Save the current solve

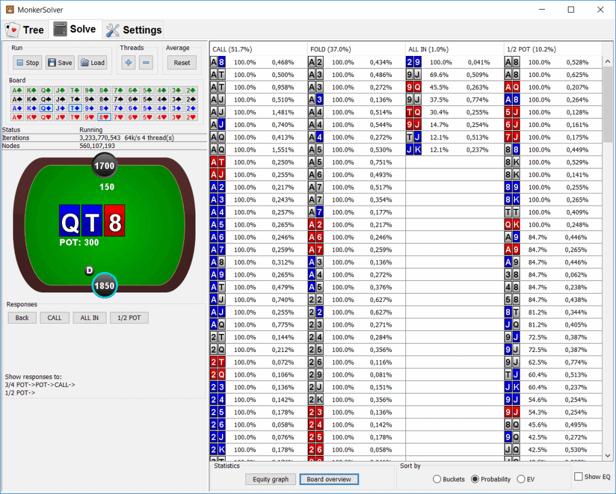pos(60,63)
